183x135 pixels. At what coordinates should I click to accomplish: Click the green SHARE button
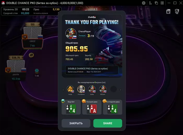coord(108,123)
